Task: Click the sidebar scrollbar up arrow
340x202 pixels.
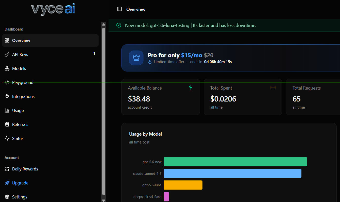Action: (x=104, y=24)
